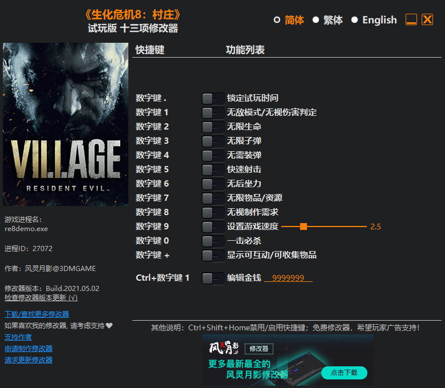
Task: Click the game speed slider handle
Action: point(304,227)
